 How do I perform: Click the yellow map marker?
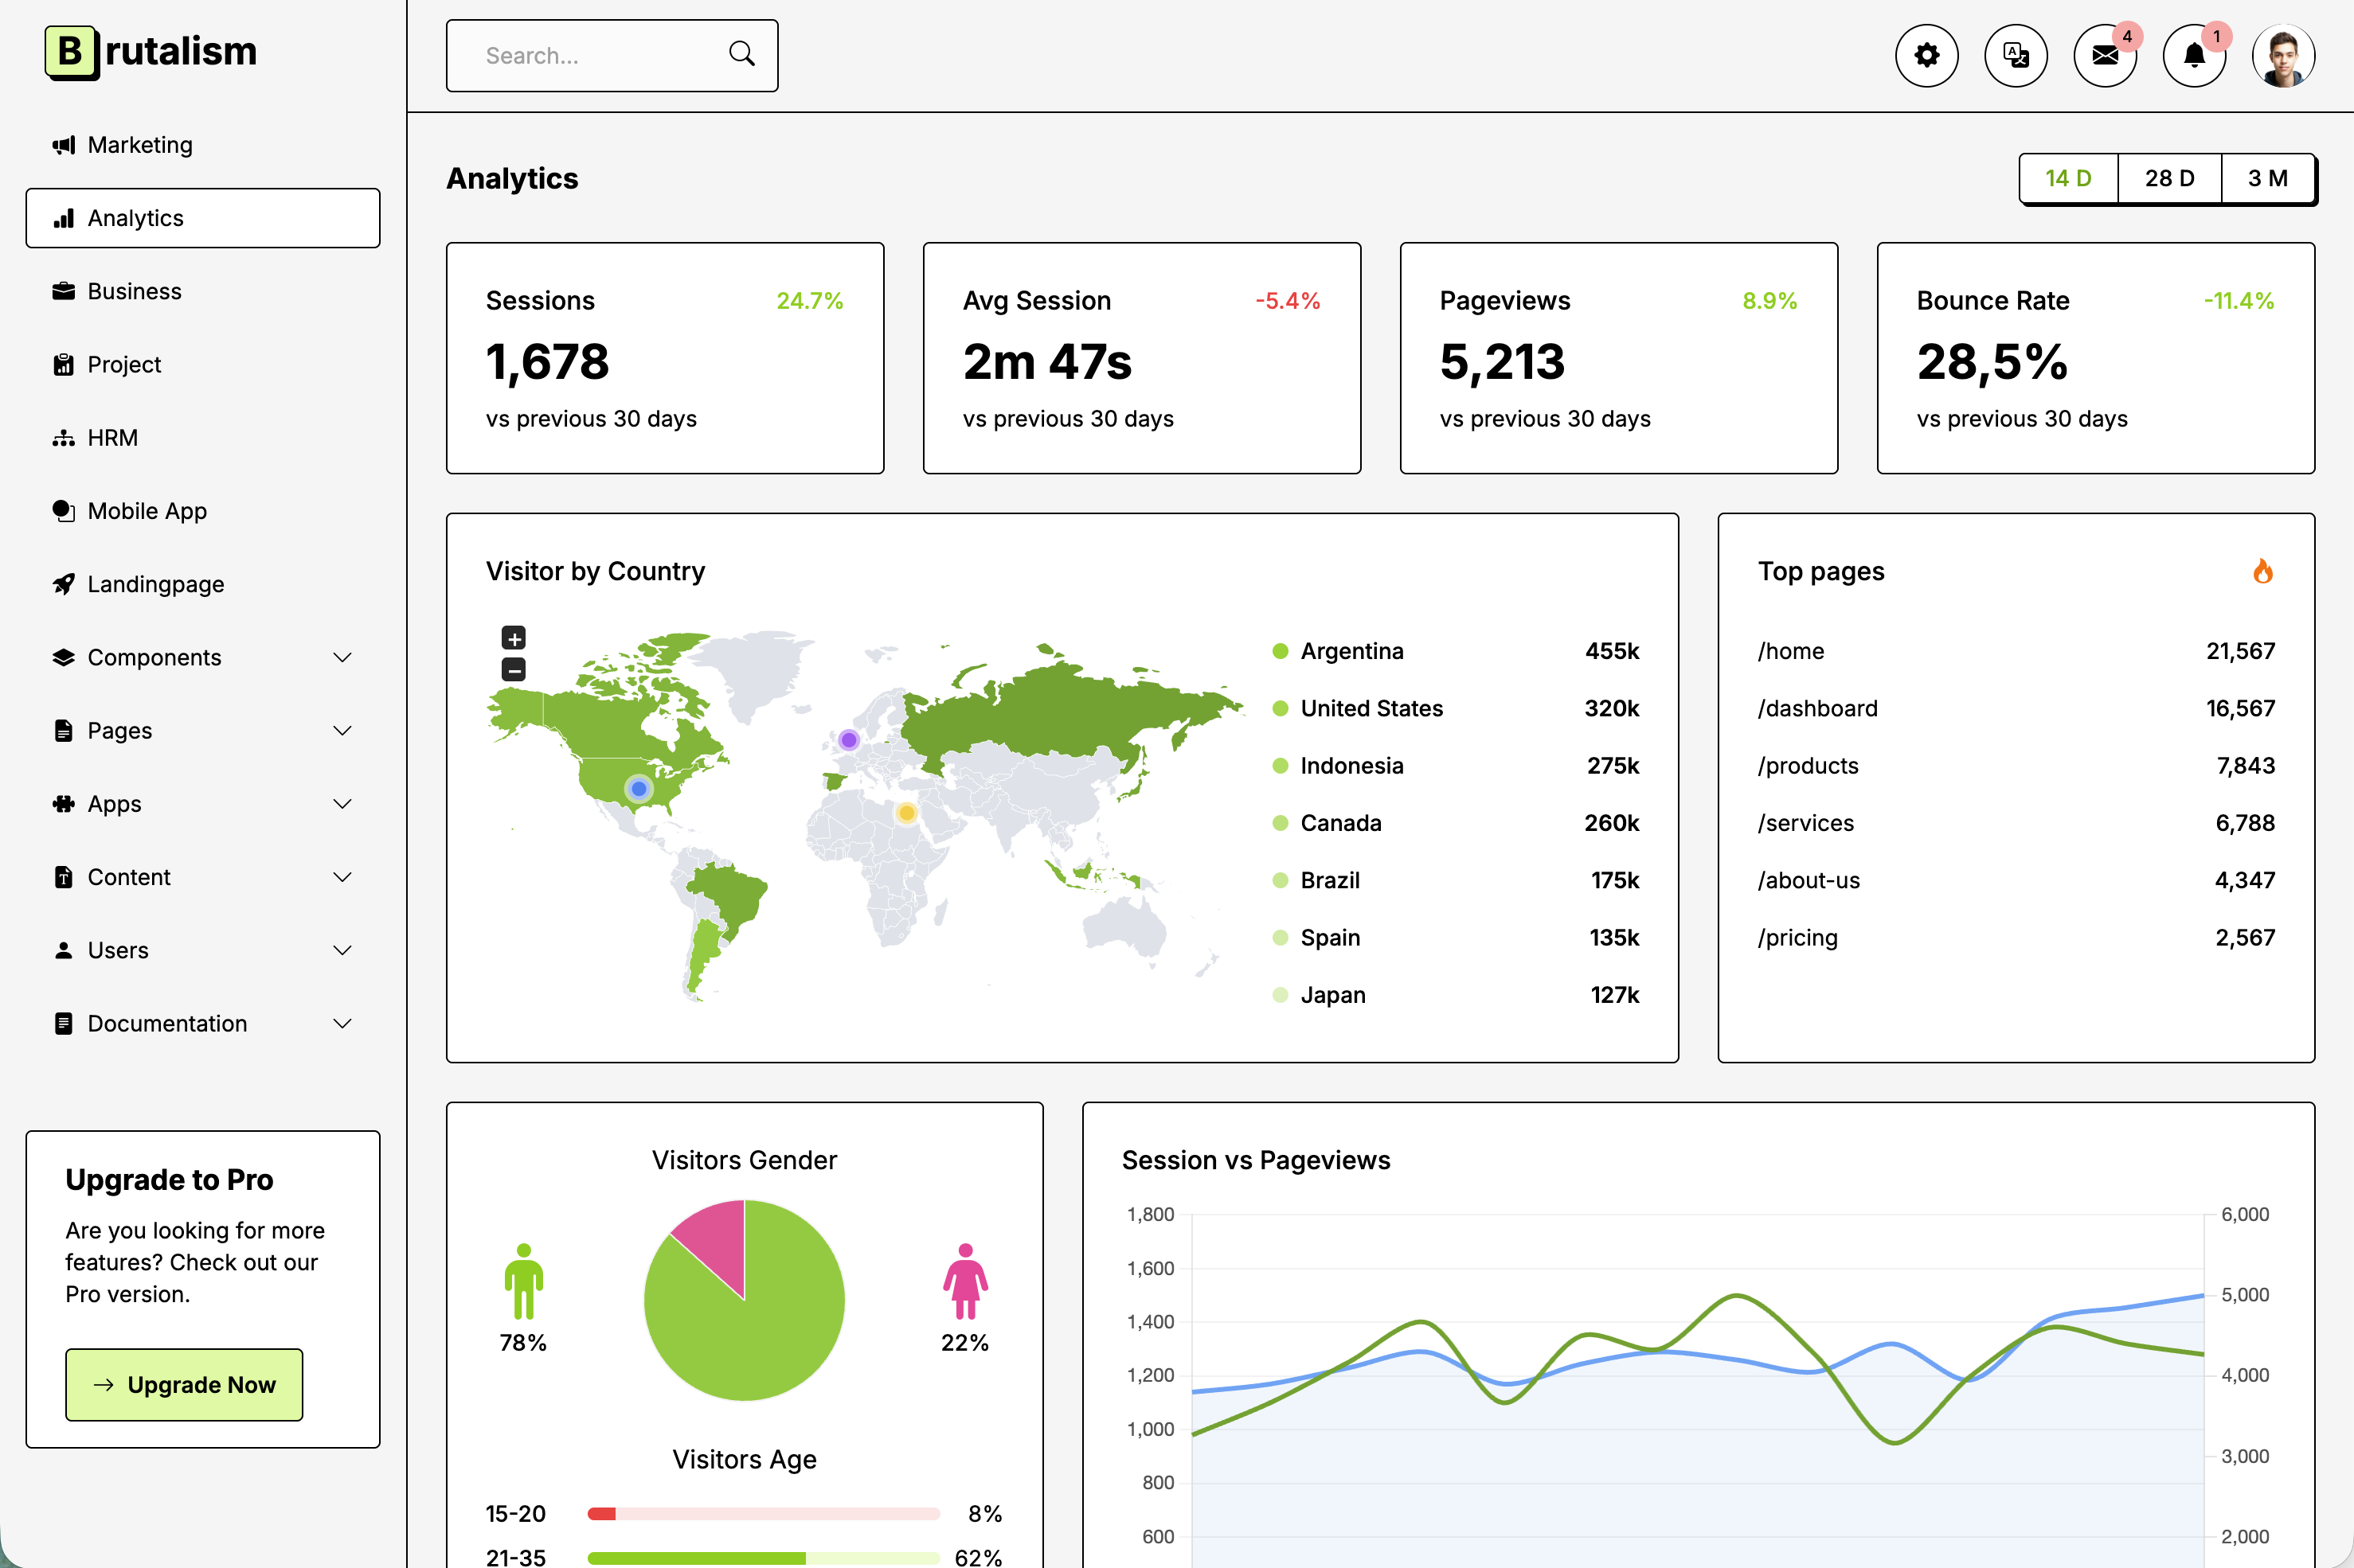pos(906,813)
